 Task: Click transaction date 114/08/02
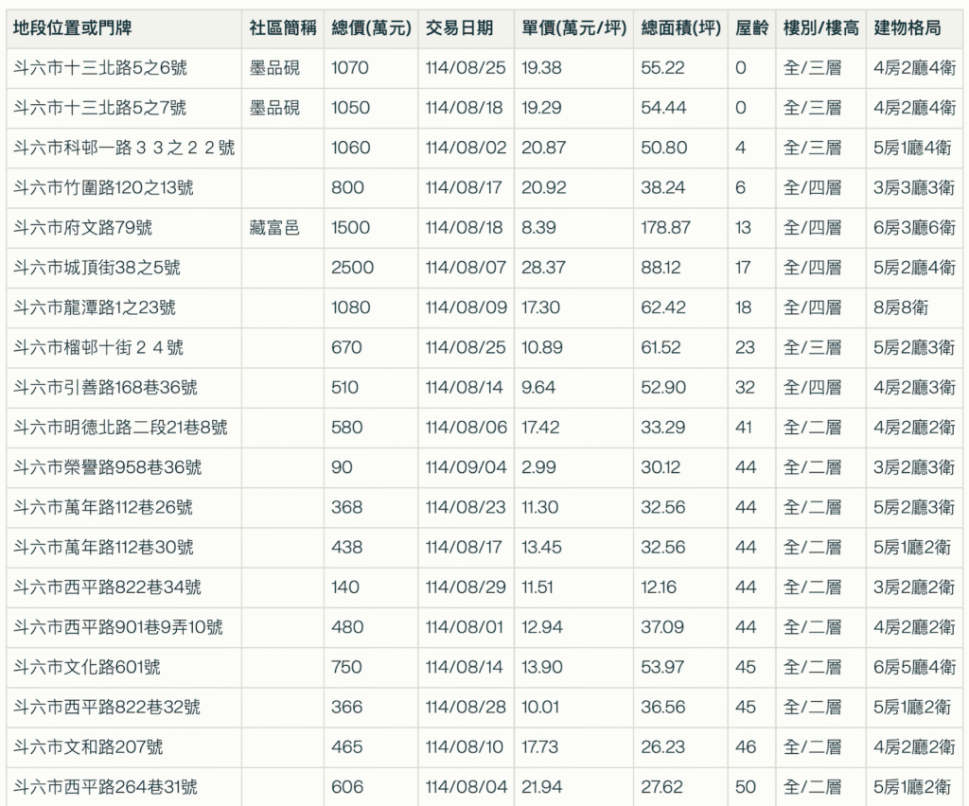click(466, 148)
